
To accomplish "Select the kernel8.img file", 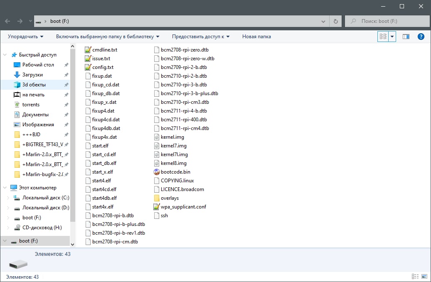I will tap(173, 163).
